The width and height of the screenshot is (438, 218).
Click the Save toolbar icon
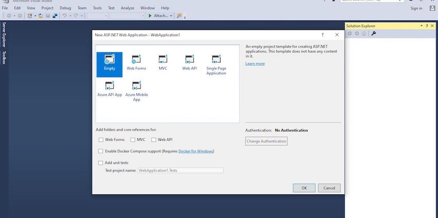(48, 16)
